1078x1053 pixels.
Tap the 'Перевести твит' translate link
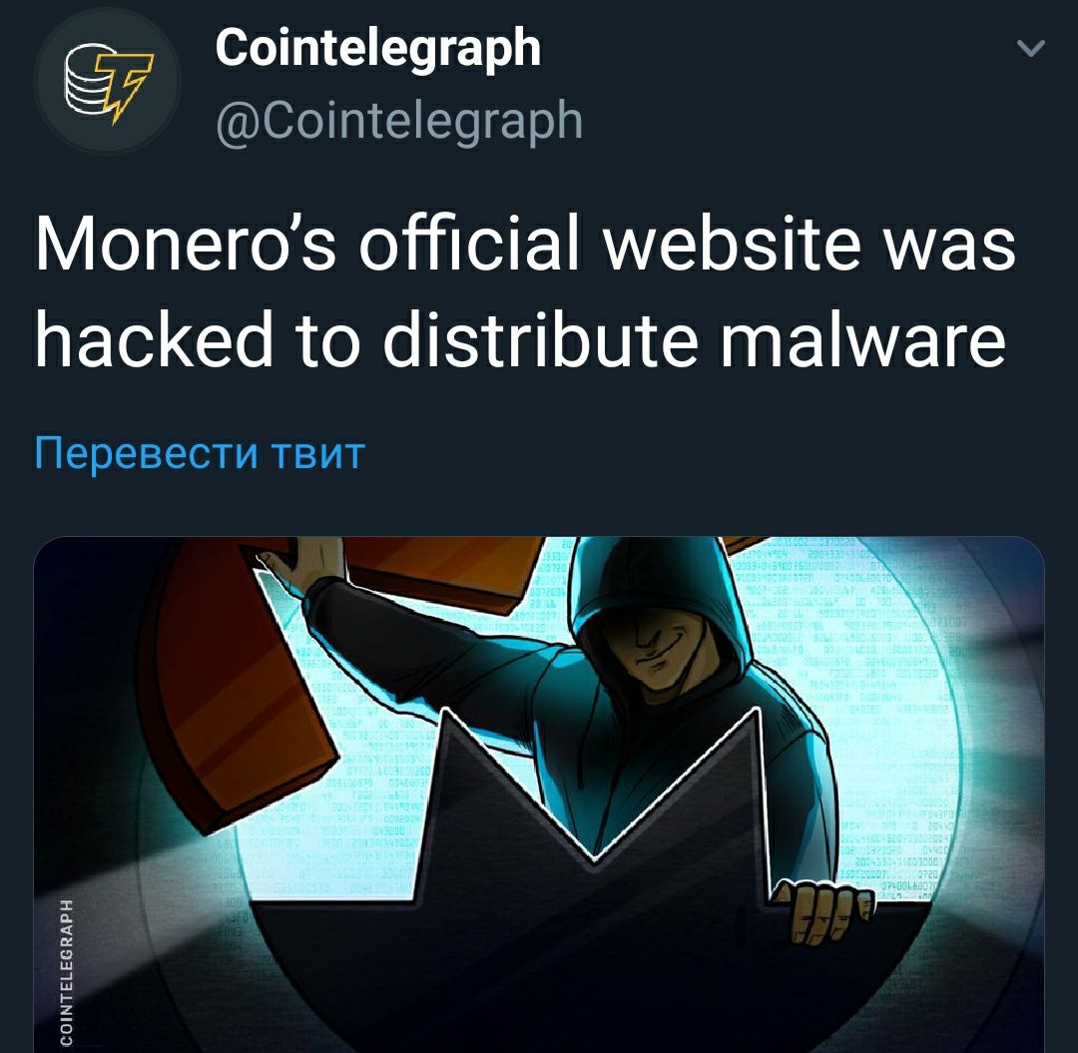(200, 454)
